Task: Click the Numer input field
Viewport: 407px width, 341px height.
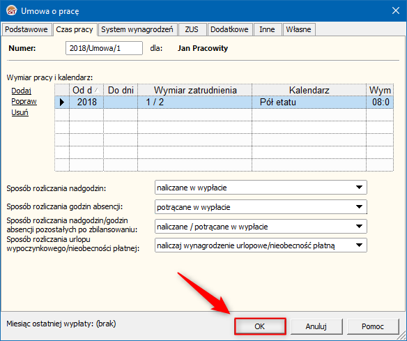Action: [104, 48]
